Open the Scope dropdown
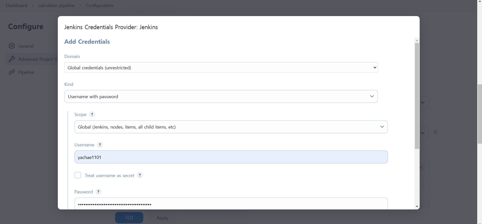This screenshot has height=224, width=482. point(231,127)
